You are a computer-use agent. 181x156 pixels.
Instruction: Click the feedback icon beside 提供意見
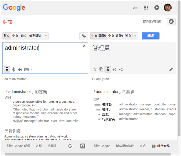tap(154, 146)
